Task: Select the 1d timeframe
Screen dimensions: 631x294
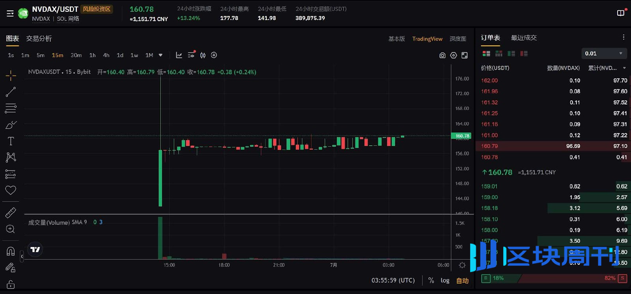Action: 120,55
